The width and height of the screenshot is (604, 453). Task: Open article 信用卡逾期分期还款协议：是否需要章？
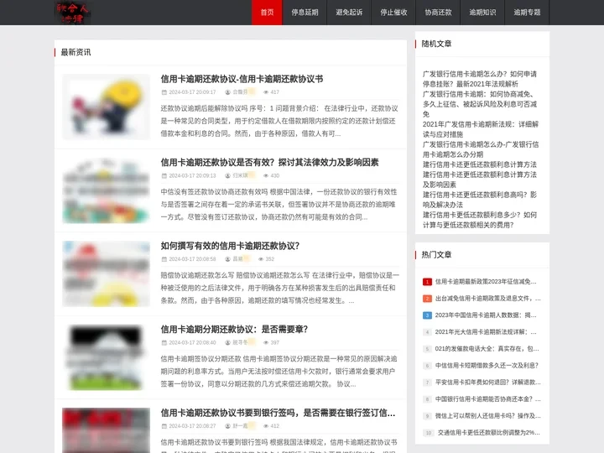click(x=234, y=330)
